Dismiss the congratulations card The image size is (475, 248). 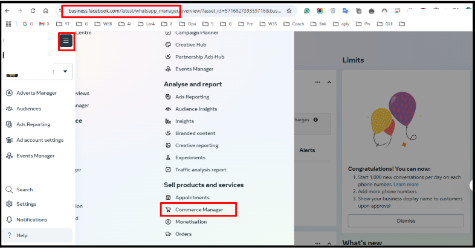406,221
